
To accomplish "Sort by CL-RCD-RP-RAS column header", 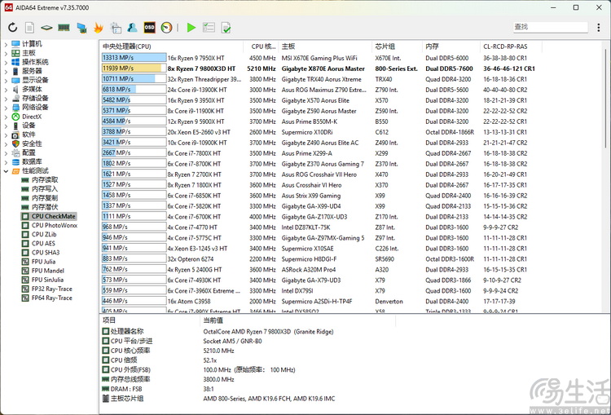I will 511,46.
